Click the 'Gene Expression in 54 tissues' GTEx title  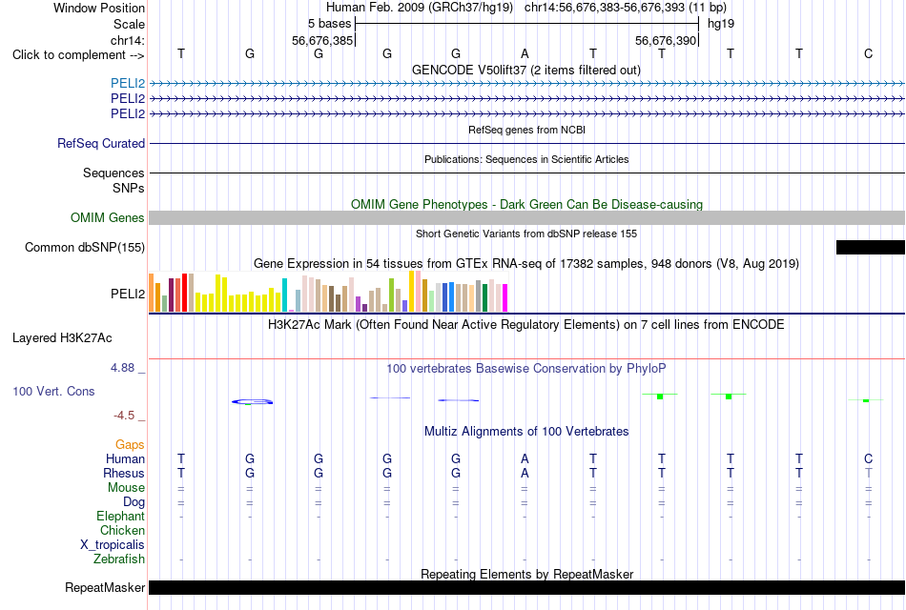pyautogui.click(x=526, y=264)
